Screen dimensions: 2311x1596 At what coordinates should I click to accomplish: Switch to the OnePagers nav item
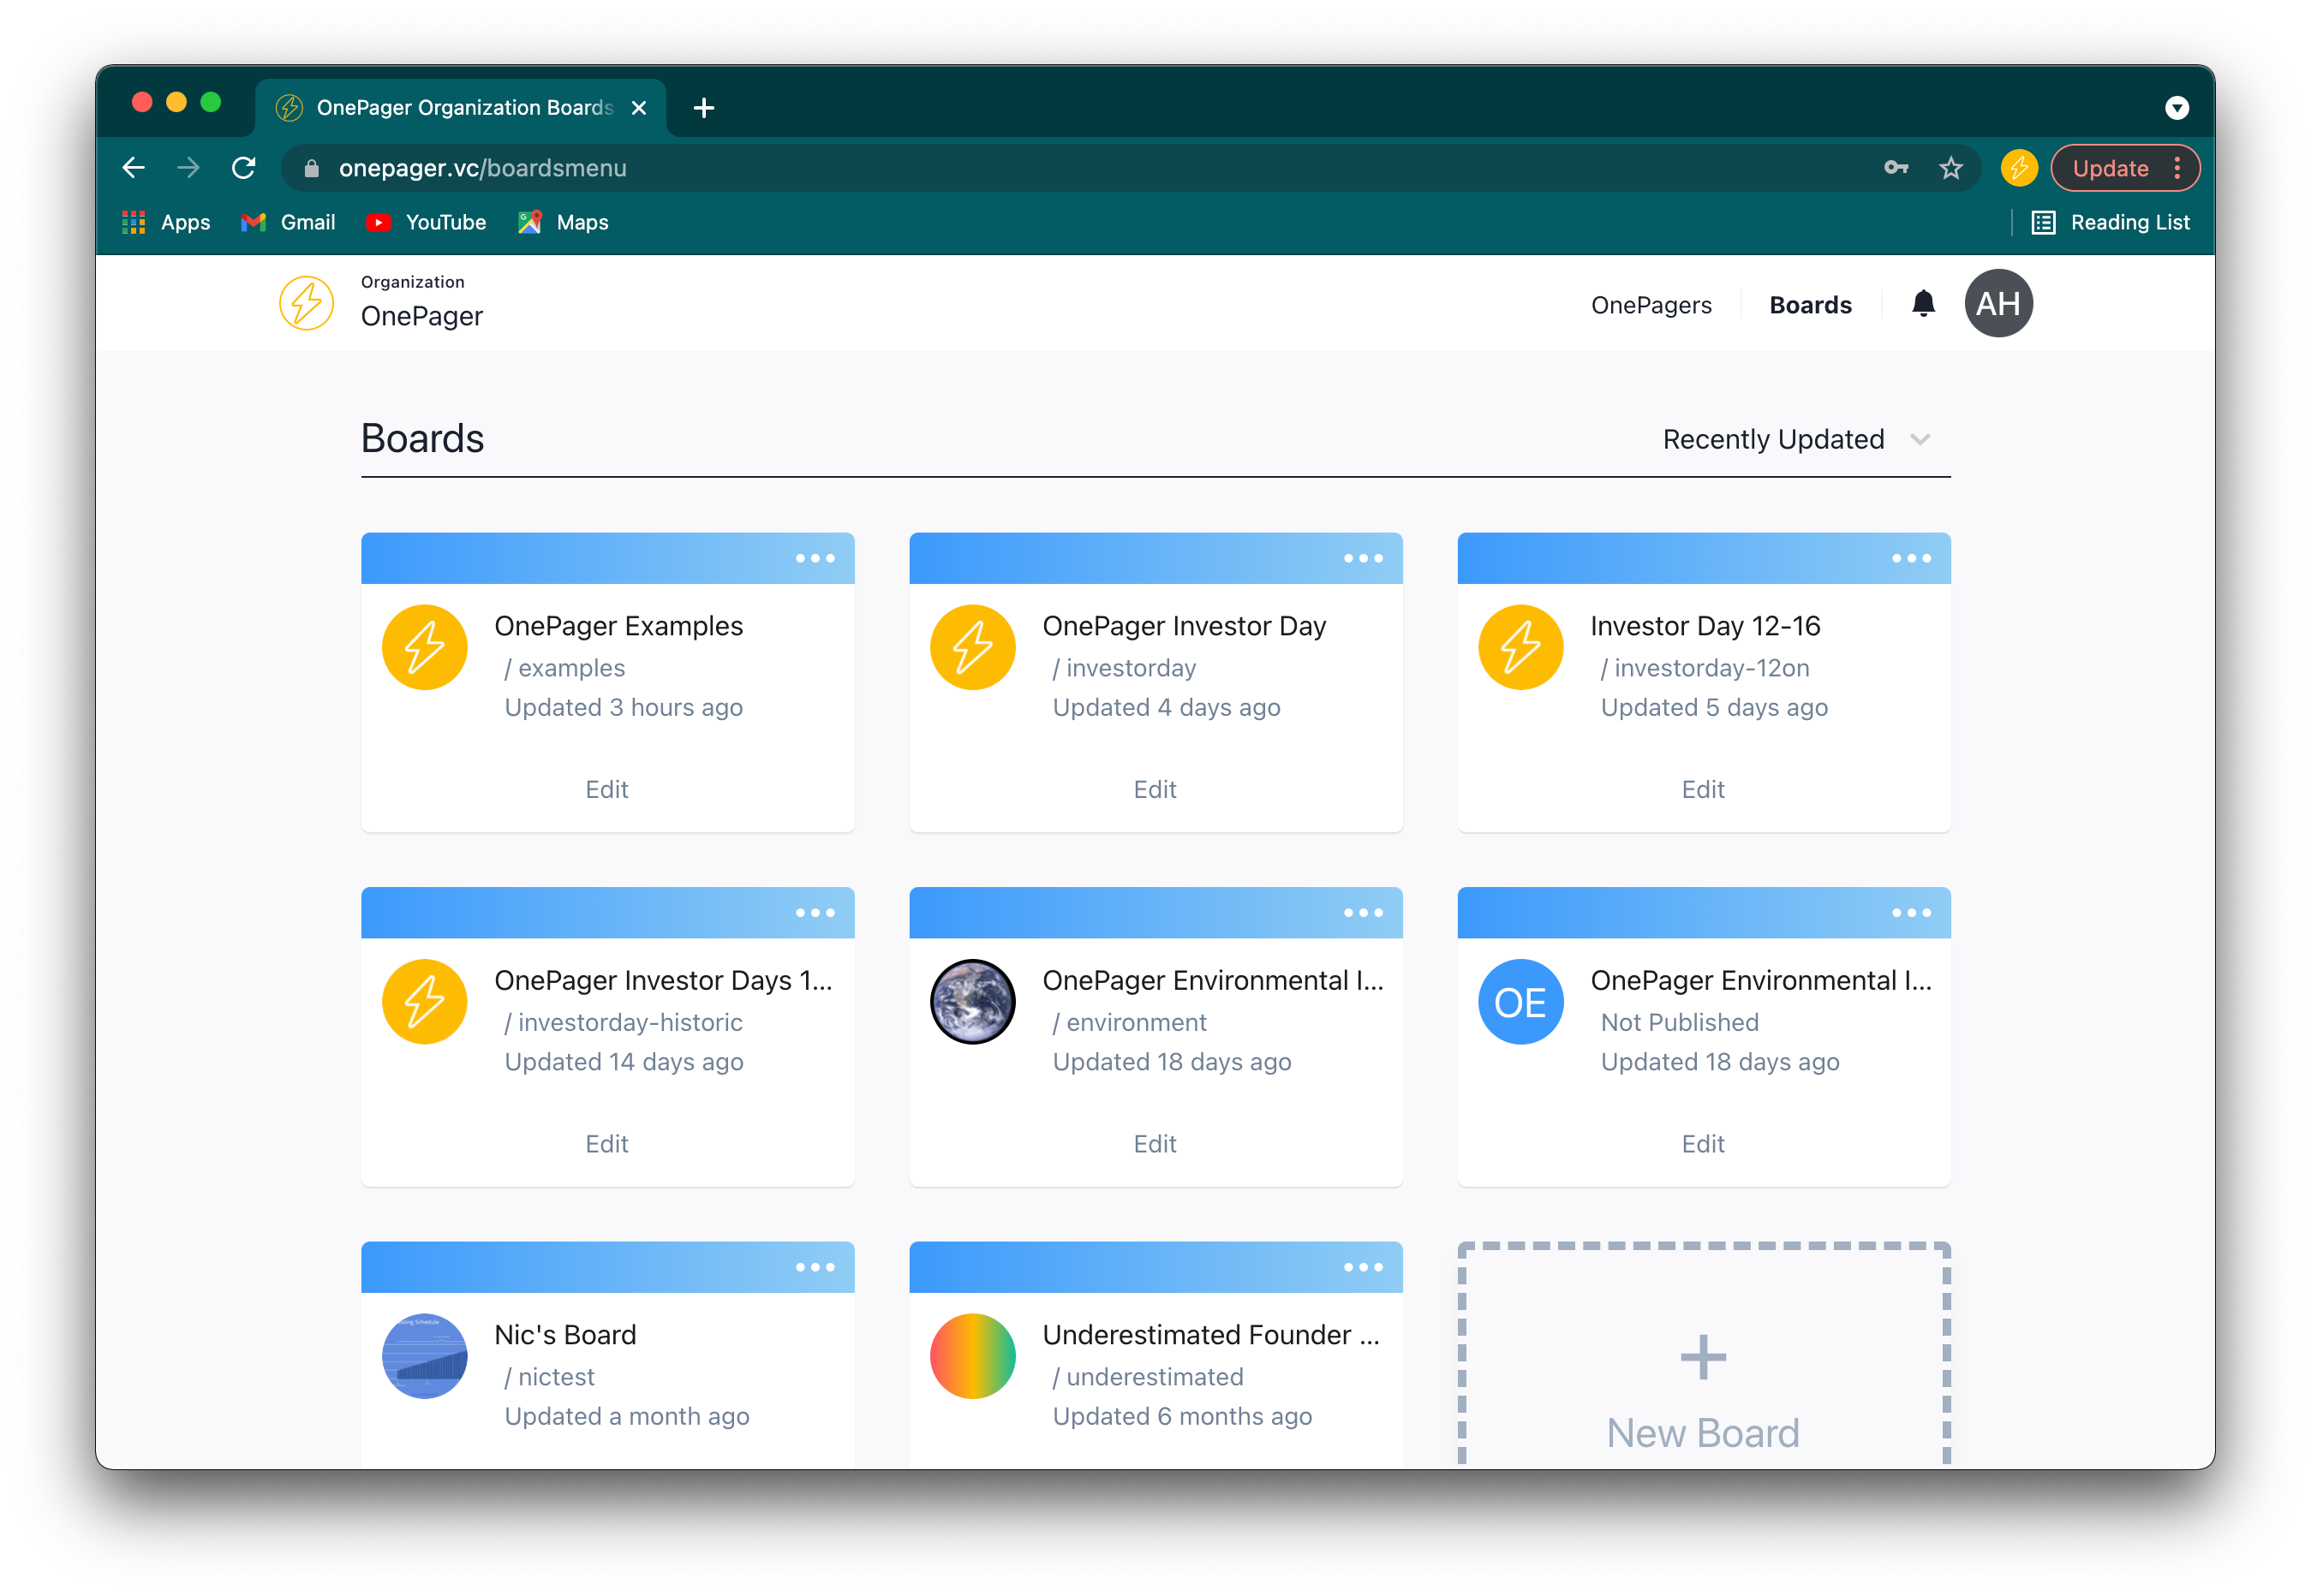(1651, 305)
